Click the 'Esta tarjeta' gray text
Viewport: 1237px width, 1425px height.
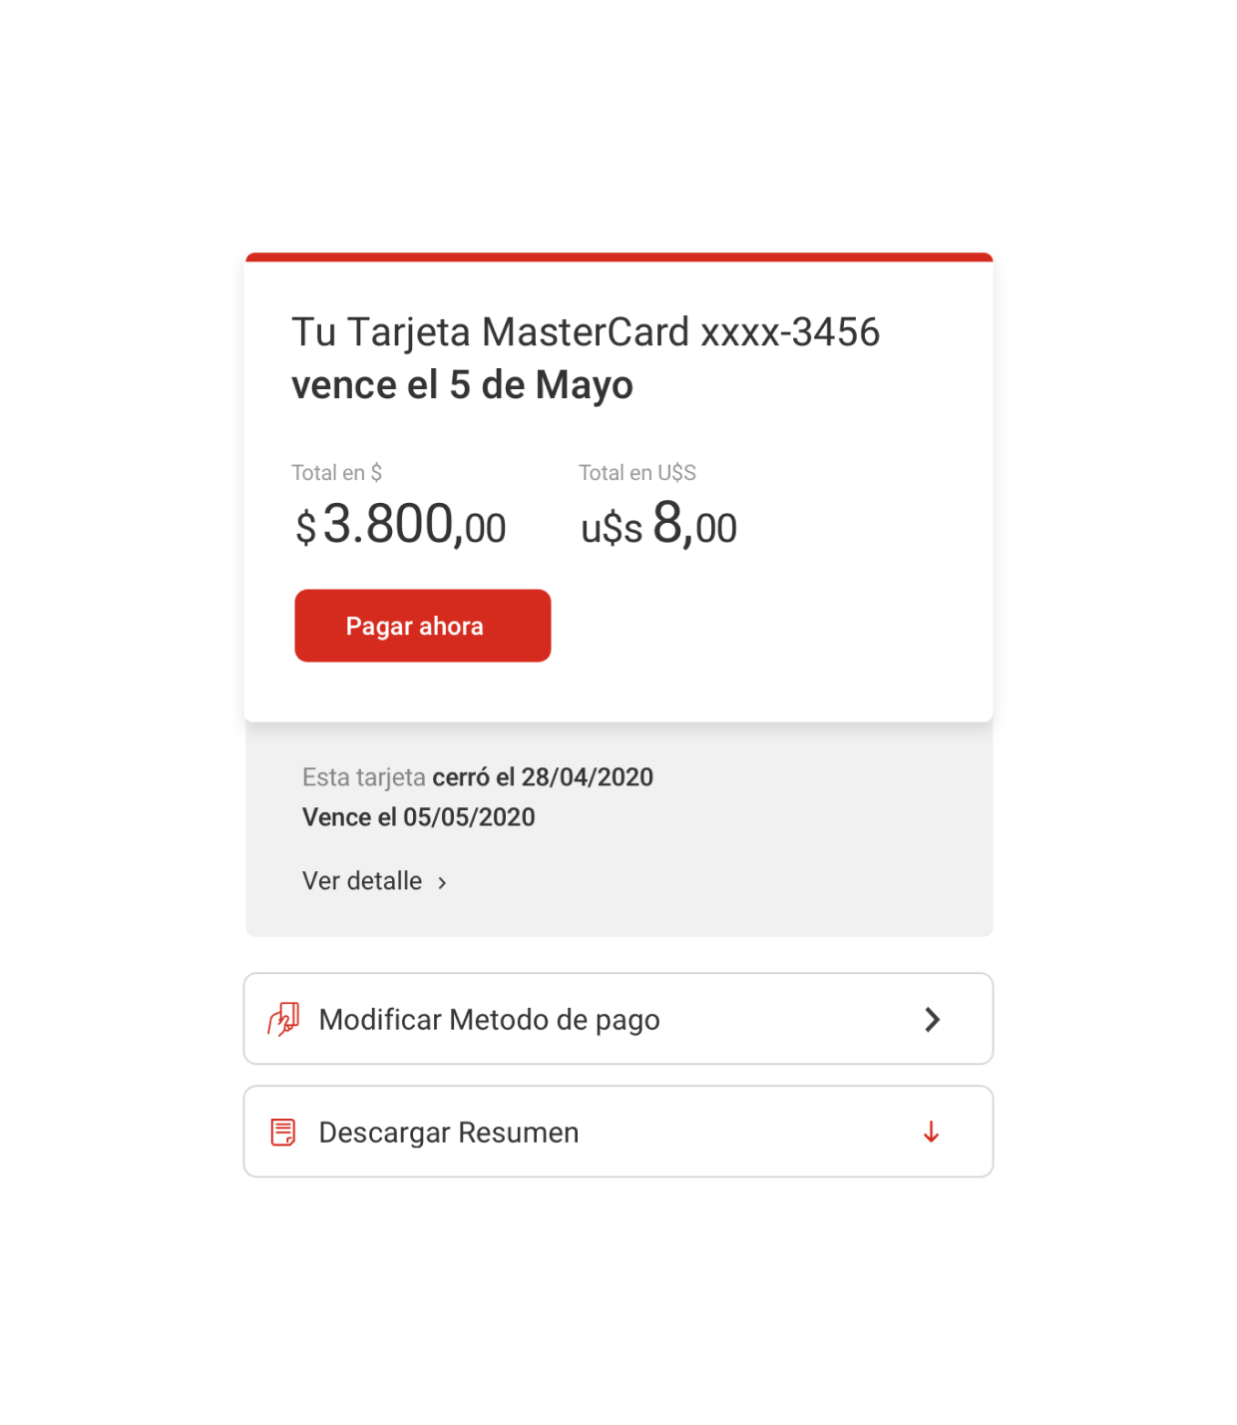click(363, 777)
